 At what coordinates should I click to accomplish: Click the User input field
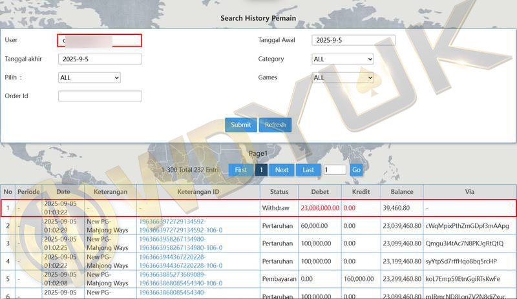[x=100, y=41]
